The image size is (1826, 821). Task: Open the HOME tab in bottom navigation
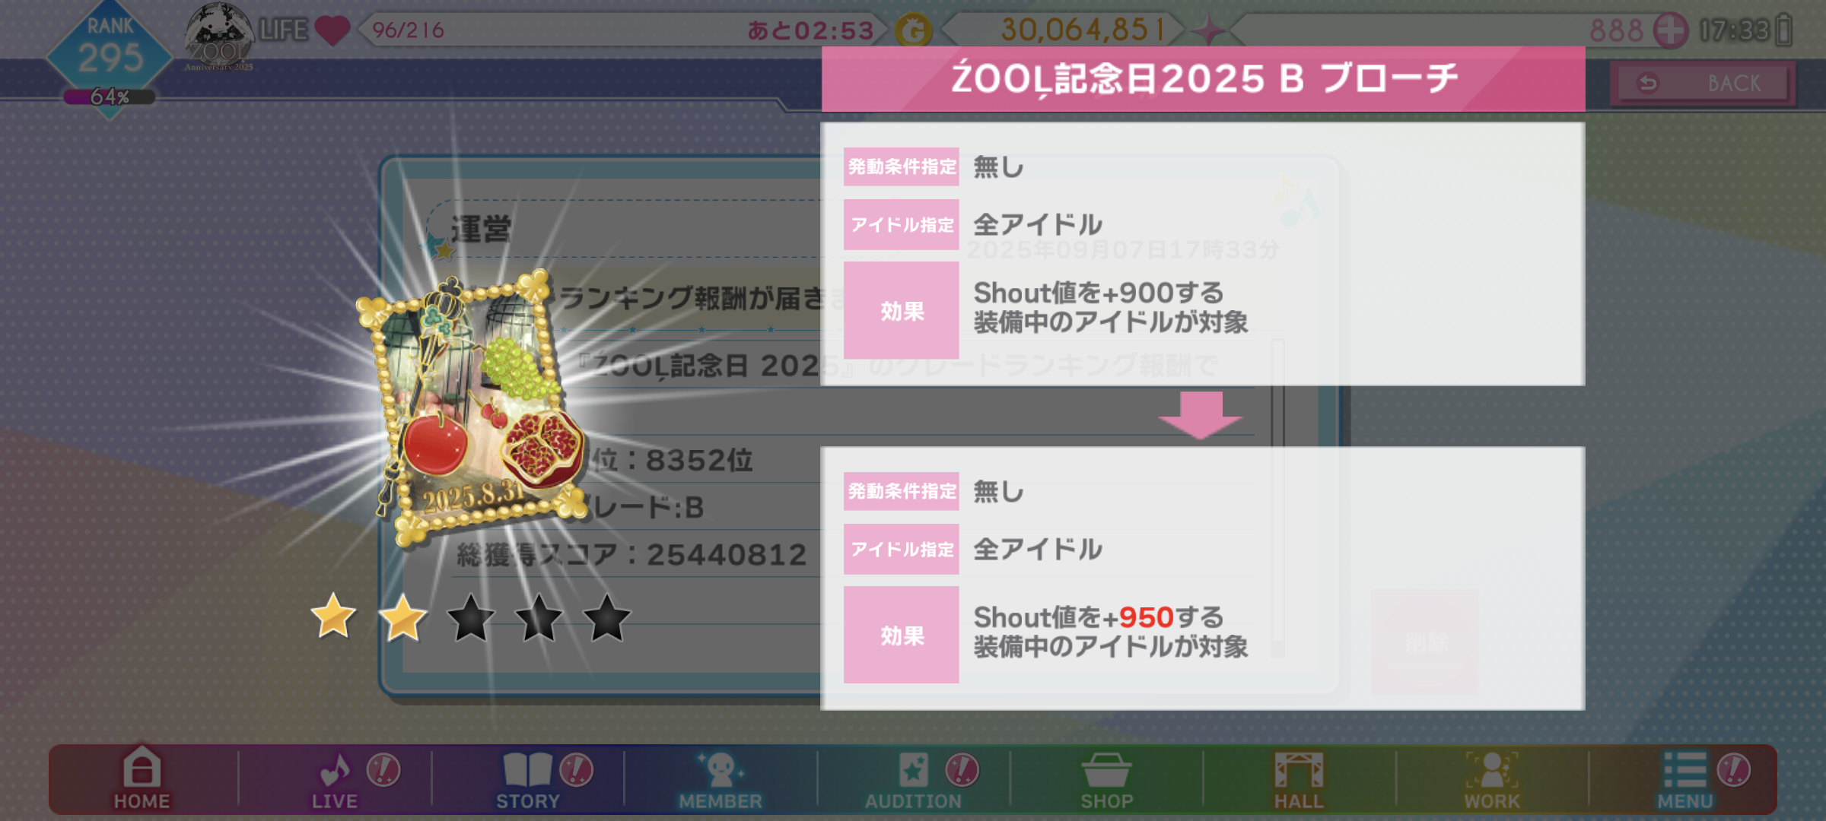(142, 778)
